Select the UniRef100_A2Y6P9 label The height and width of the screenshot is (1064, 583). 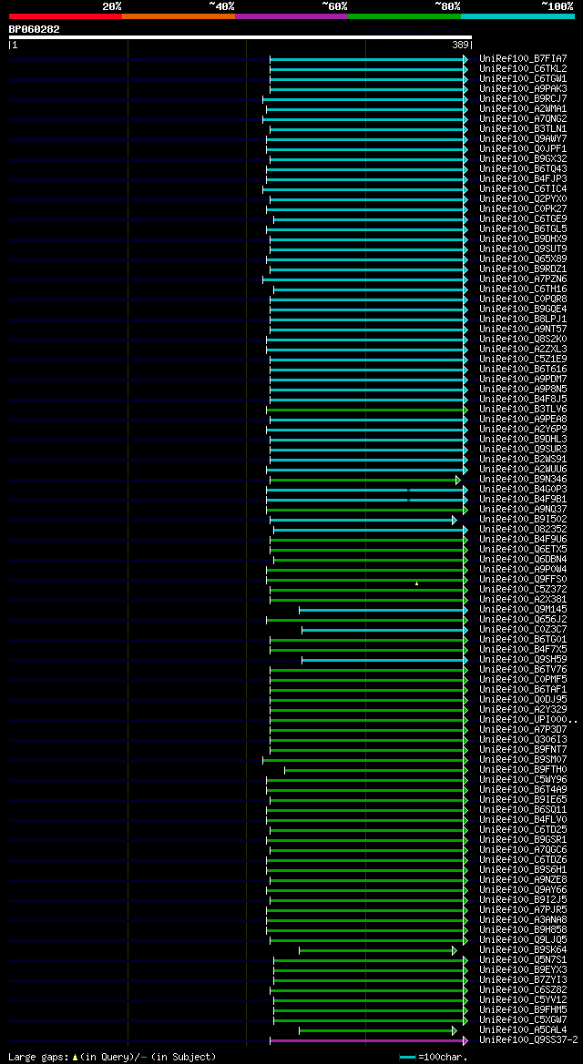pos(523,430)
